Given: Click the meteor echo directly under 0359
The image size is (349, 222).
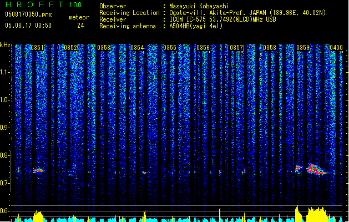Looking at the screenshot, I should click(299, 169).
